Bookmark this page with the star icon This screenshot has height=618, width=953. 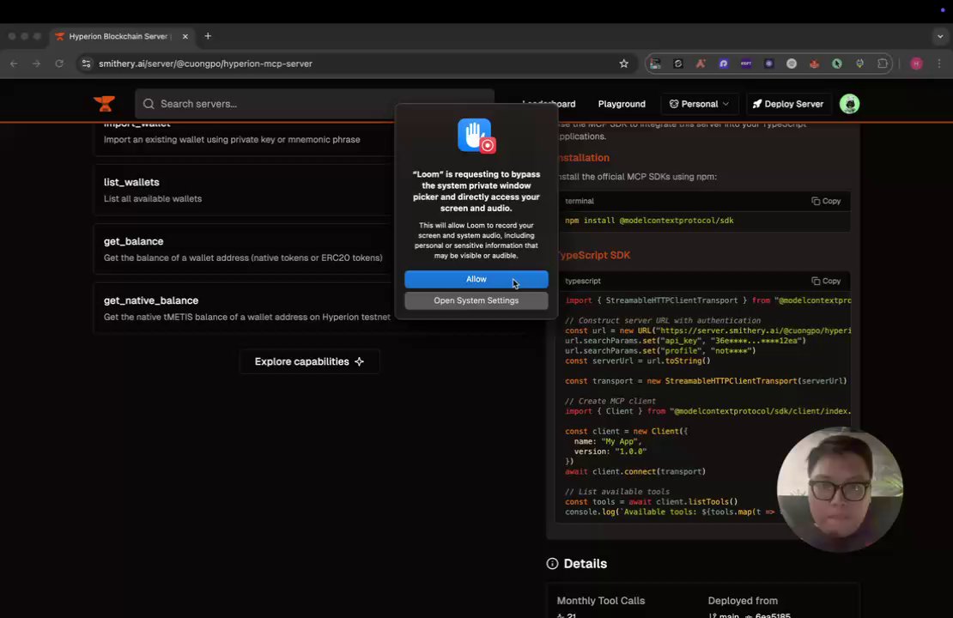[623, 64]
